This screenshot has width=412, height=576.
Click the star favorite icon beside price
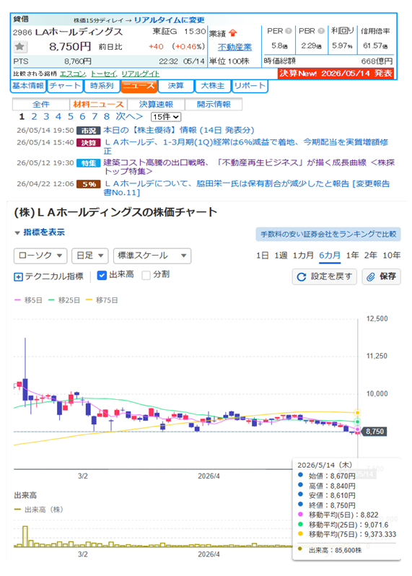pos(19,47)
